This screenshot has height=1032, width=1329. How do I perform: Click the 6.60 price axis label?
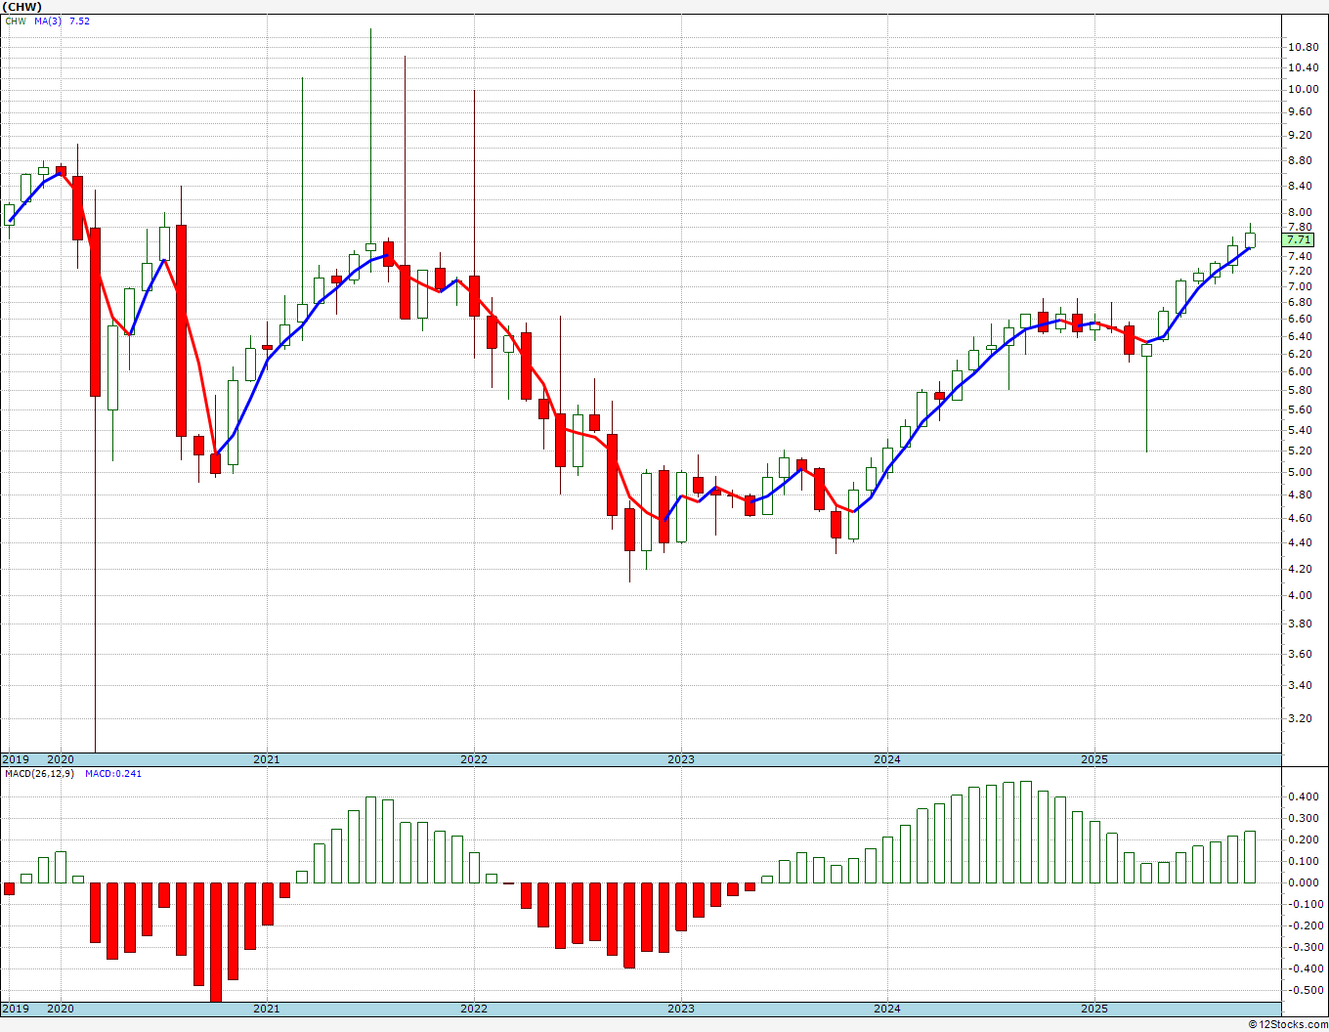(x=1300, y=319)
